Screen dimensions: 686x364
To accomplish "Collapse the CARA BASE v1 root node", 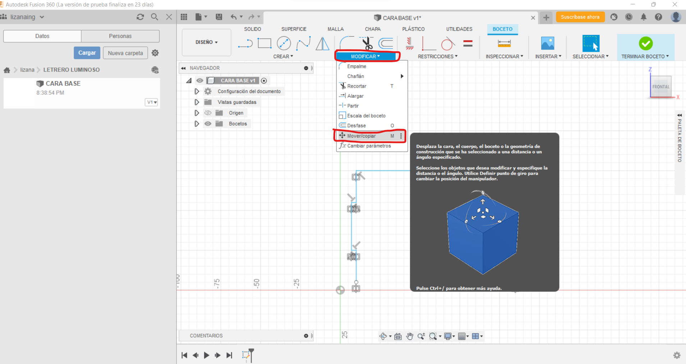I will (189, 80).
